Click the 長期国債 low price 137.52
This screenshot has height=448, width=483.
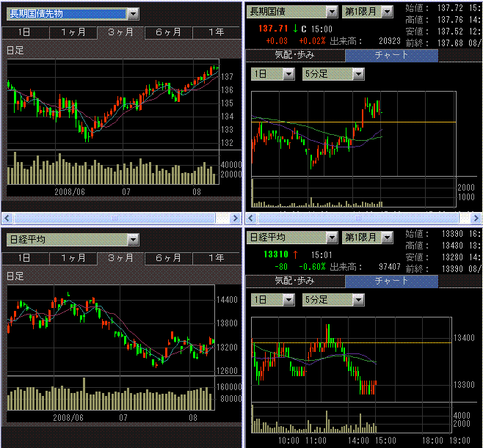450,32
